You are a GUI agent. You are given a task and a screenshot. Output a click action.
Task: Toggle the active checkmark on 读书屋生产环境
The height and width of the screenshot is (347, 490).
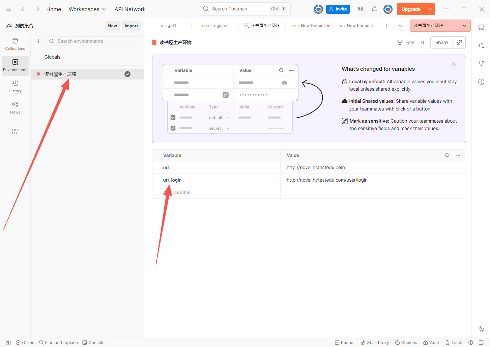(x=127, y=74)
